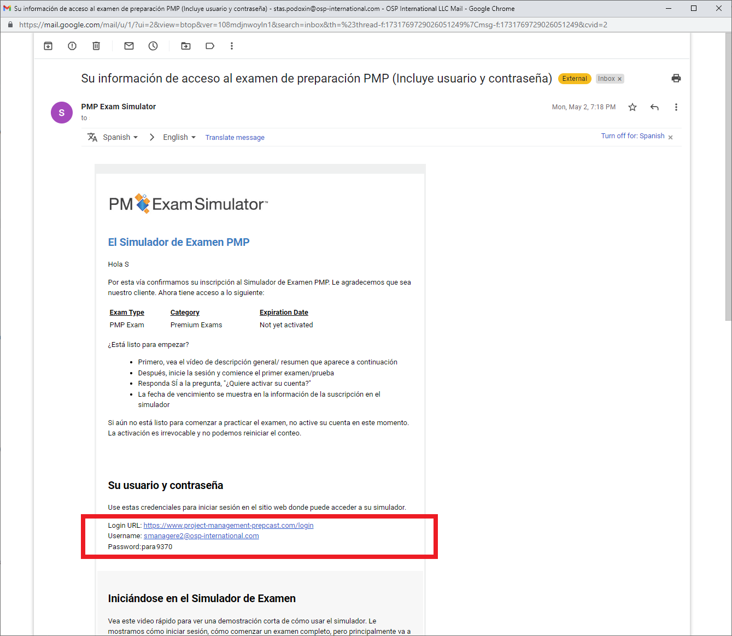Dismiss the 'Turn off for: Spanish' option
This screenshot has width=732, height=636.
(x=671, y=137)
